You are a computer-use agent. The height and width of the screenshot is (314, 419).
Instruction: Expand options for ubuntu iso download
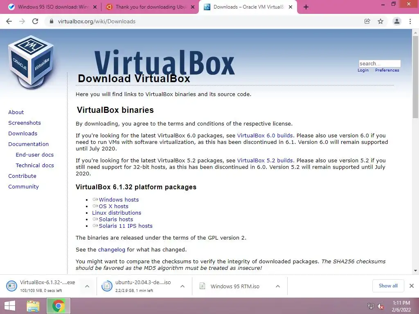pyautogui.click(x=182, y=286)
